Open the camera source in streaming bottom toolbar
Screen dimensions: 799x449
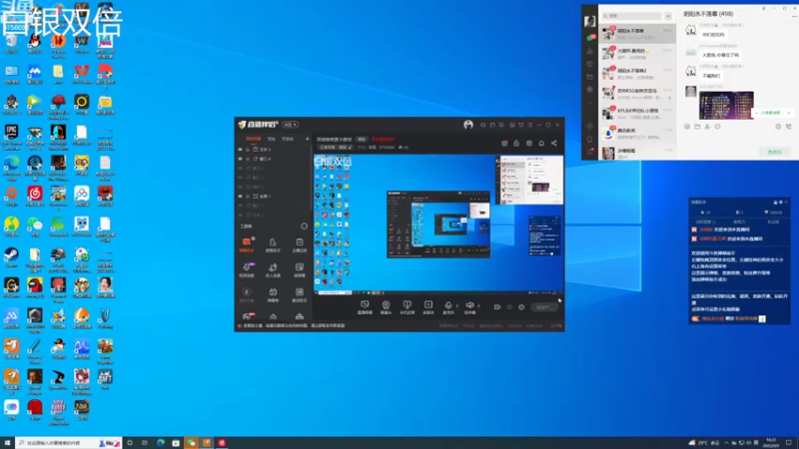tap(386, 305)
